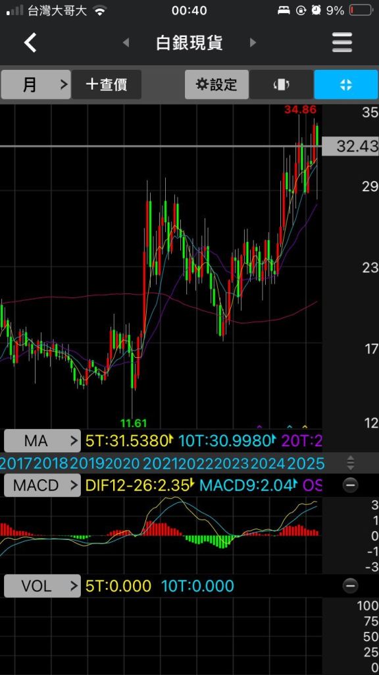The width and height of the screenshot is (379, 675).
Task: Go to next instrument arrow
Action: tap(253, 43)
